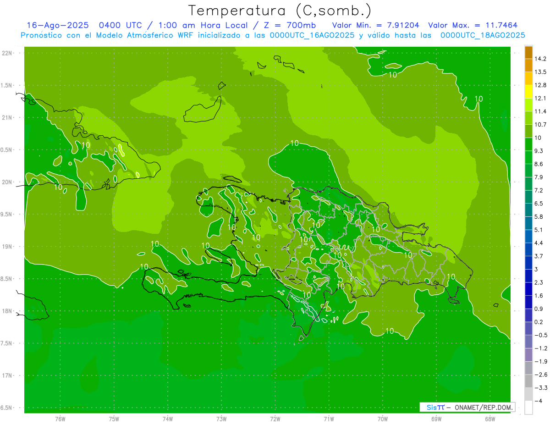Click legend value "1.6"
This screenshot has height=425, width=550.
tap(539, 296)
